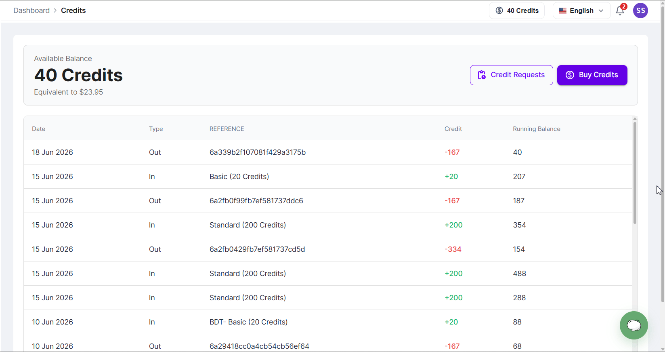Click Standard (200 Credits) with balance 288
The height and width of the screenshot is (352, 665).
point(248,298)
